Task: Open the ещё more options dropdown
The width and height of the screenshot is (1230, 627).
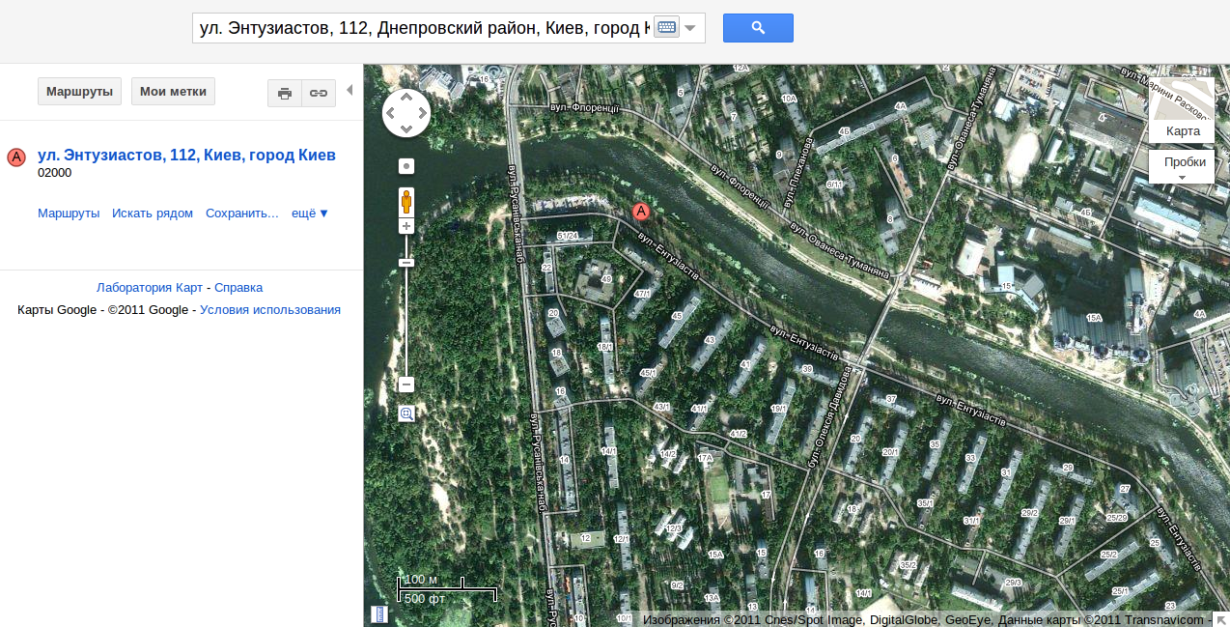Action: 310,213
